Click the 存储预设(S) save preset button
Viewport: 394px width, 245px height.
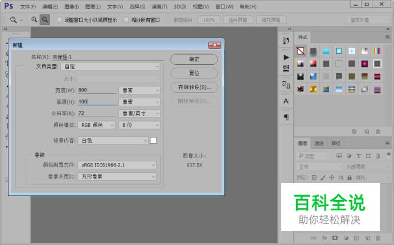tap(194, 88)
